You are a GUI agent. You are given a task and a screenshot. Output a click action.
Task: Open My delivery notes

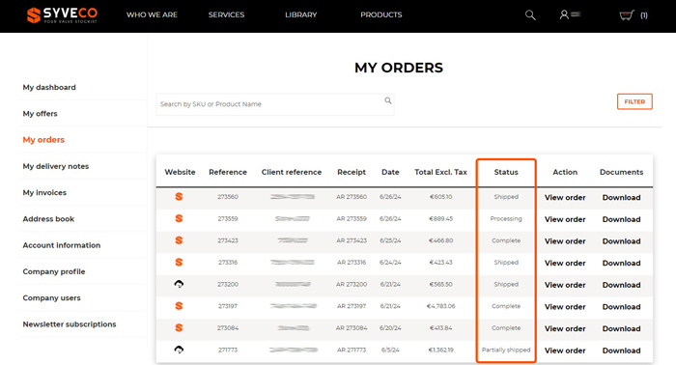pos(56,166)
